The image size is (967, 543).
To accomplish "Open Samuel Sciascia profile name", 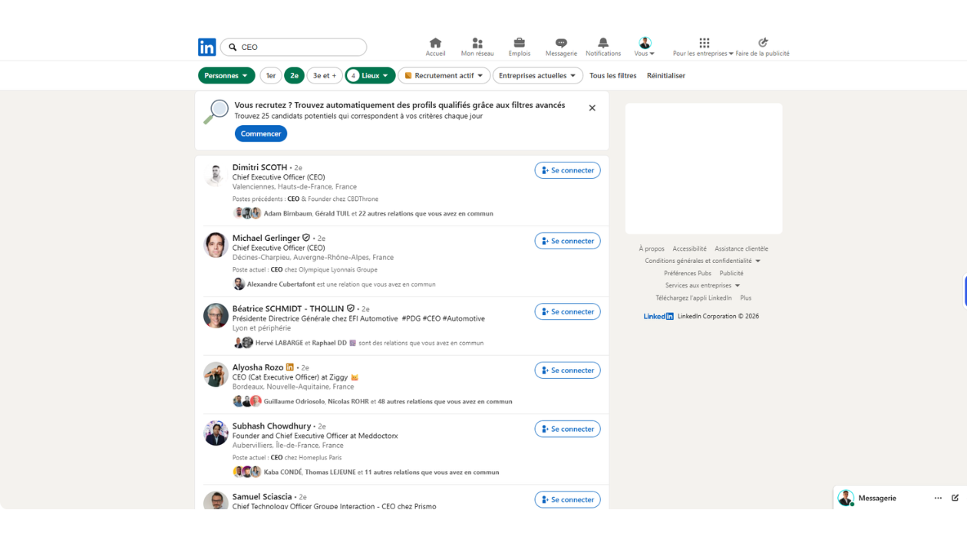I will (x=262, y=496).
